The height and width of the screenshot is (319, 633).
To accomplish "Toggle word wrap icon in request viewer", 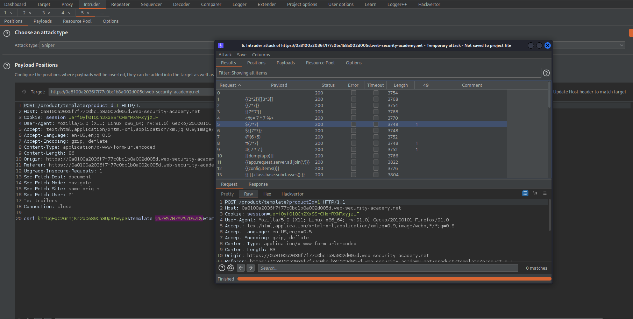I will [x=525, y=193].
